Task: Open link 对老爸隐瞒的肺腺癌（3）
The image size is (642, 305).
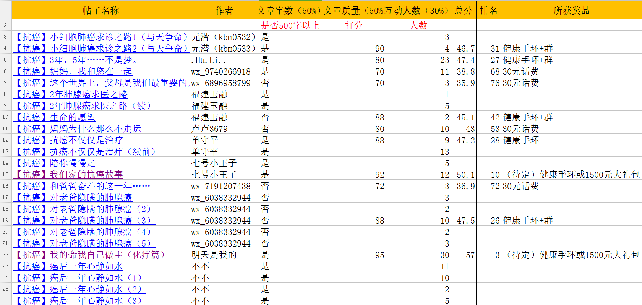Action: coord(84,221)
